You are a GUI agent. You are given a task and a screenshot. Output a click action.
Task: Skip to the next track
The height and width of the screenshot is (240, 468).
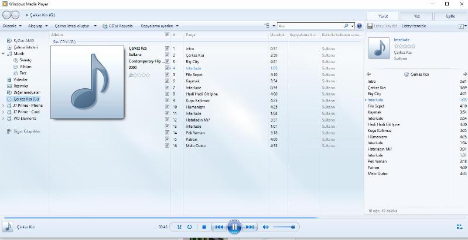click(x=250, y=227)
